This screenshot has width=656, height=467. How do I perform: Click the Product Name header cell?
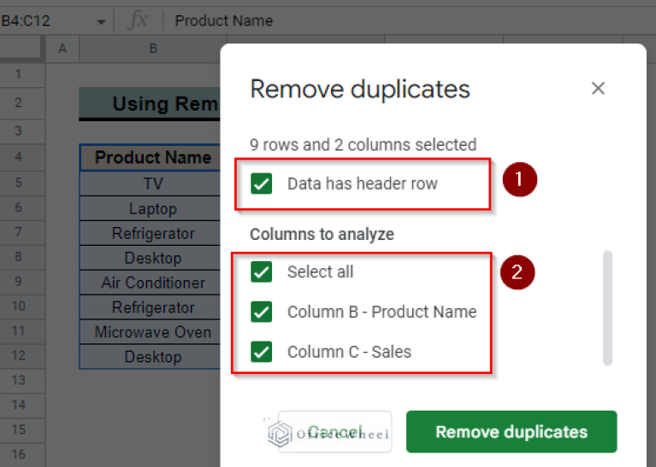(x=152, y=158)
